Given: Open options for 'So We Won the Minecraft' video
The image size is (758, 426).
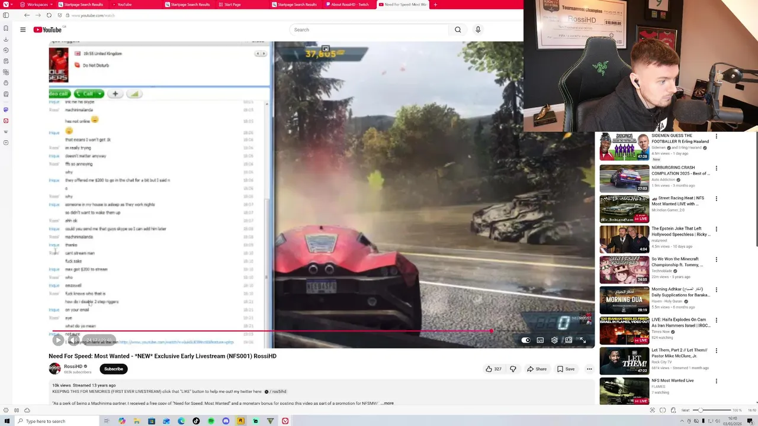Looking at the screenshot, I should [x=716, y=260].
